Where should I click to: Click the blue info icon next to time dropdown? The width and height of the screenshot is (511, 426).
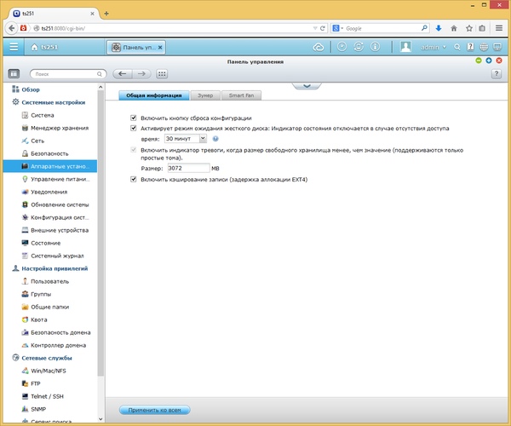(x=215, y=139)
